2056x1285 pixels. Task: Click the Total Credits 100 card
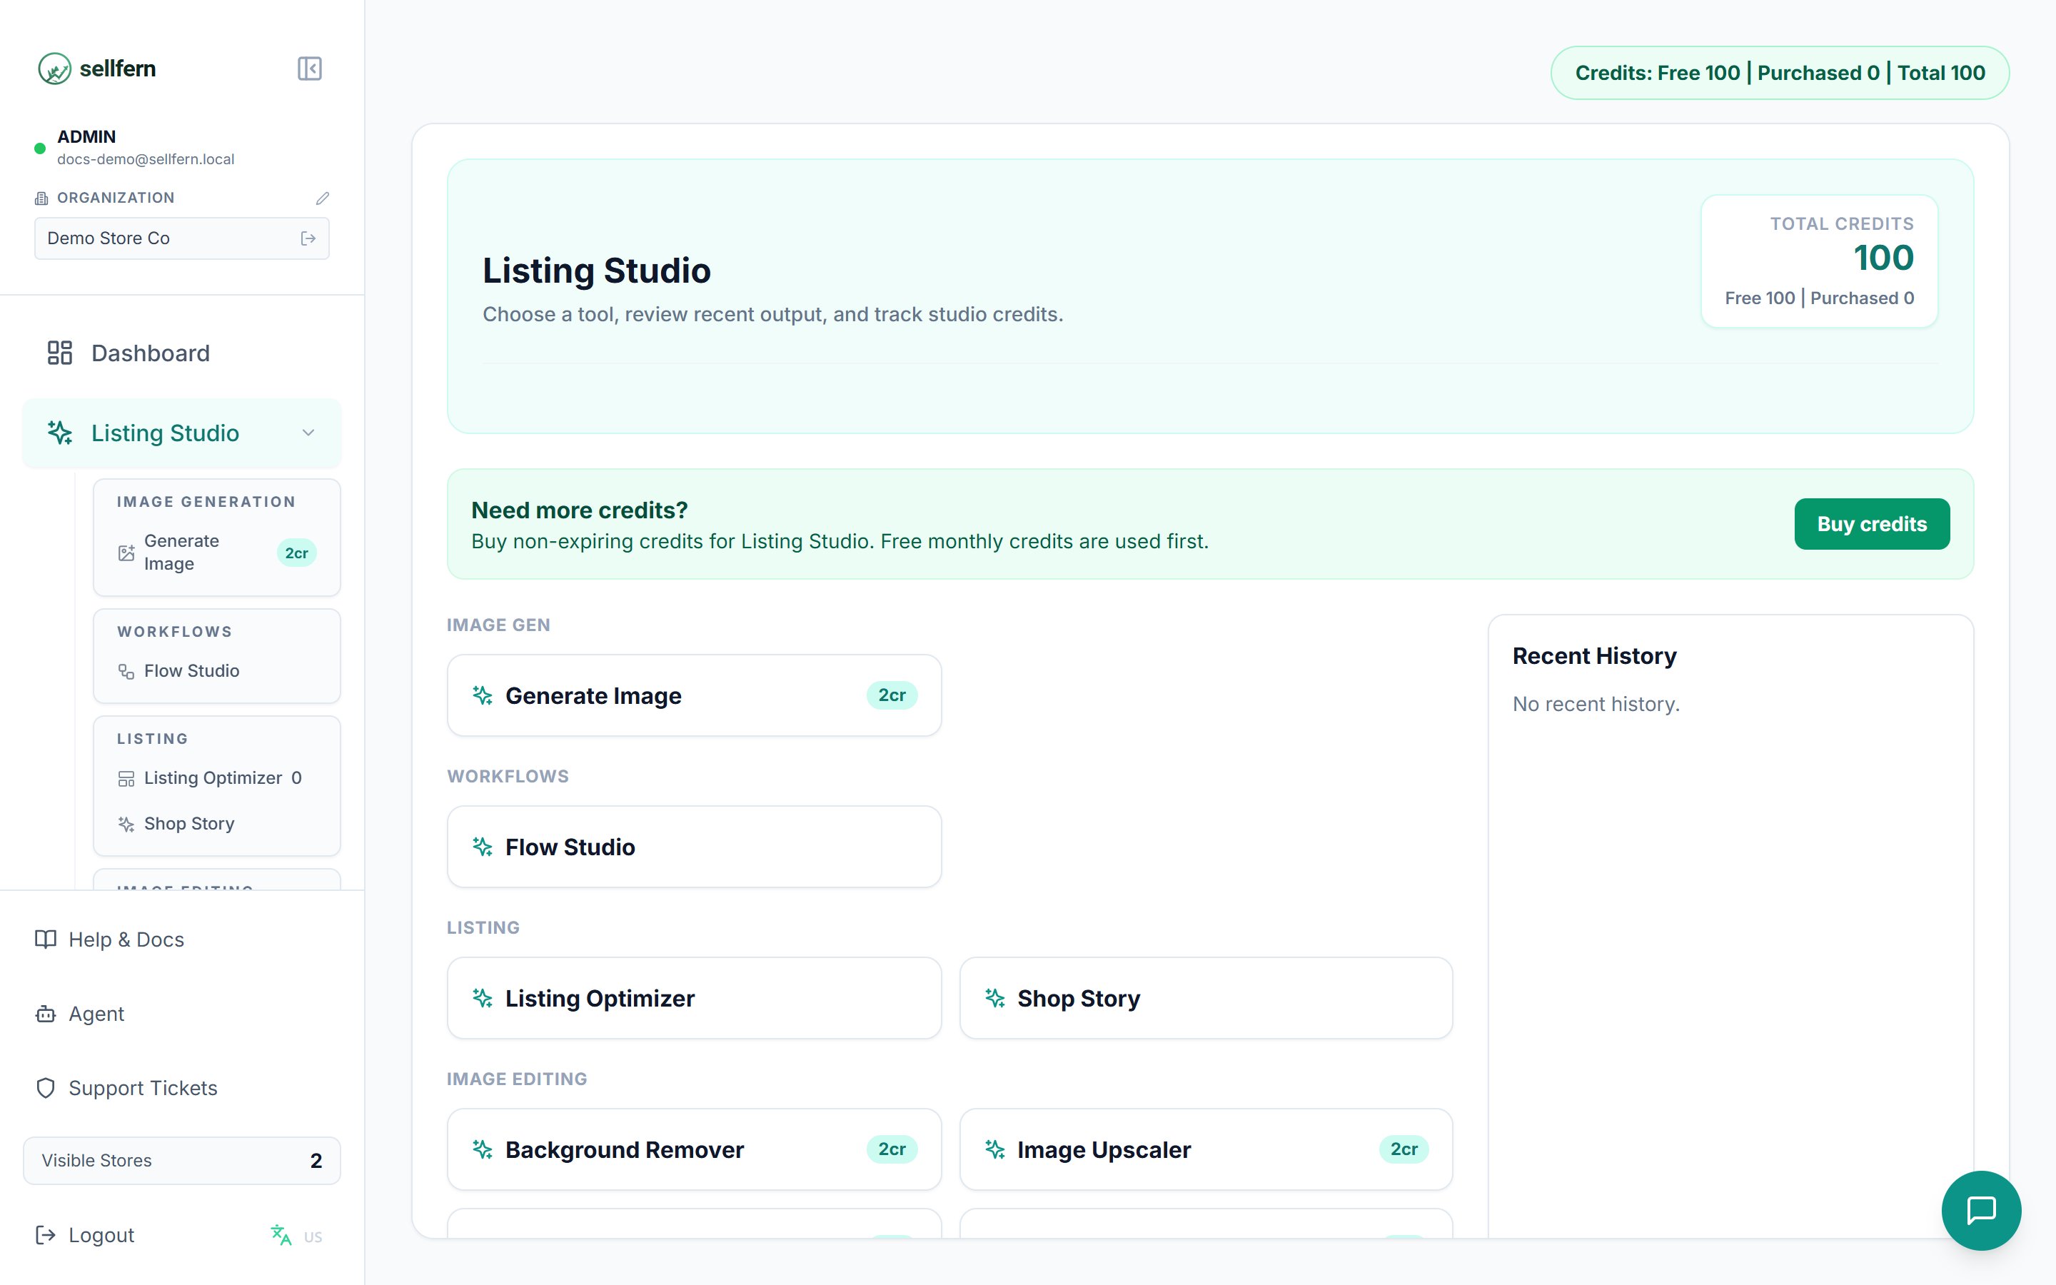[1819, 261]
